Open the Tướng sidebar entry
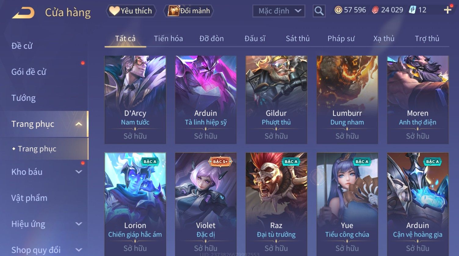This screenshot has width=459, height=256. click(23, 98)
